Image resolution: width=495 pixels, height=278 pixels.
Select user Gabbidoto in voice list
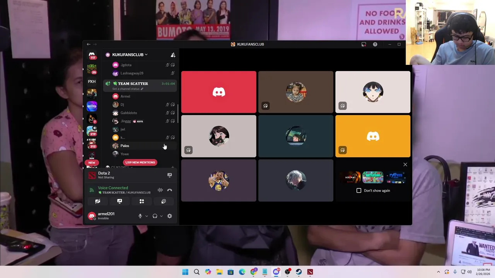144,113
